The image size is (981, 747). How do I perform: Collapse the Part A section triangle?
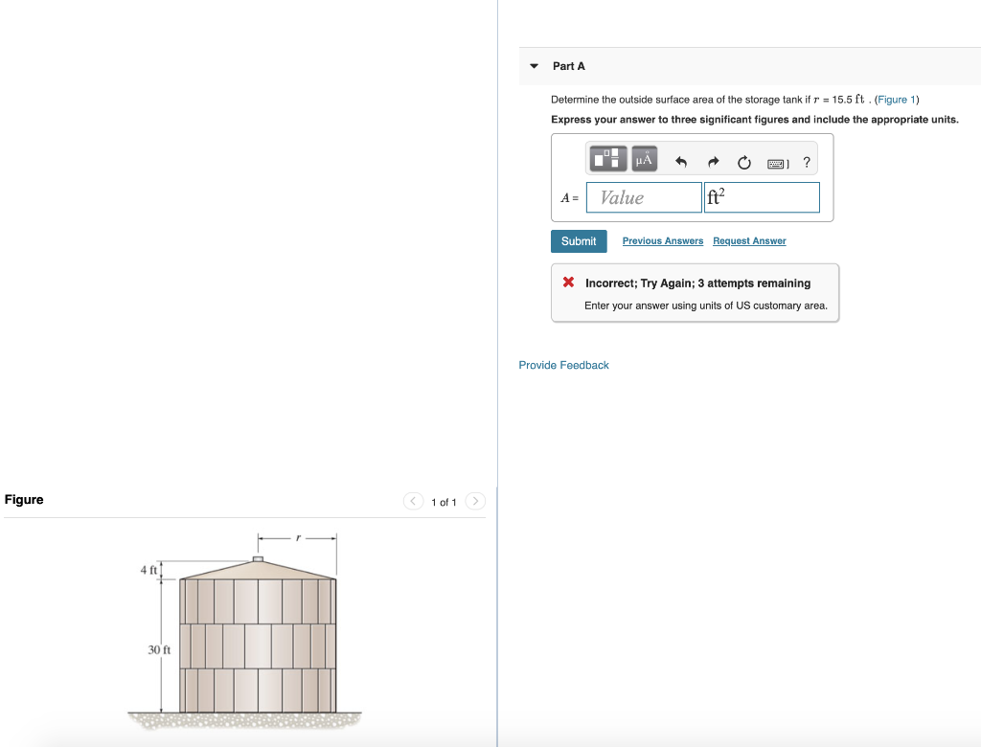click(x=533, y=66)
